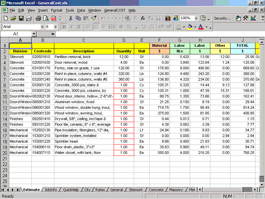Click the Fill Color paint bucket swatch

click(x=189, y=27)
